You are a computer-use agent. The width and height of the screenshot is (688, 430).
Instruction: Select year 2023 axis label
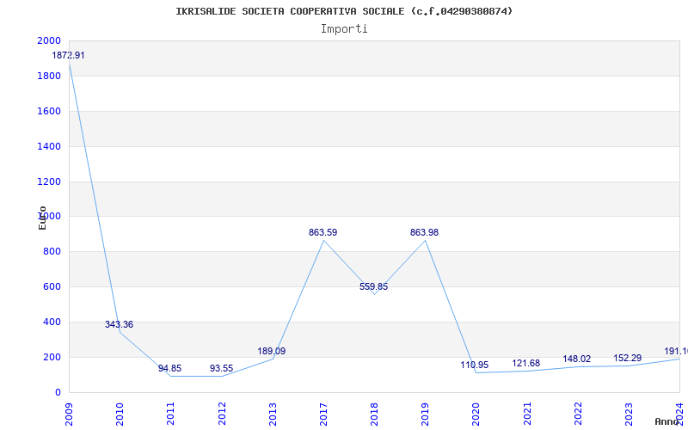pos(629,414)
